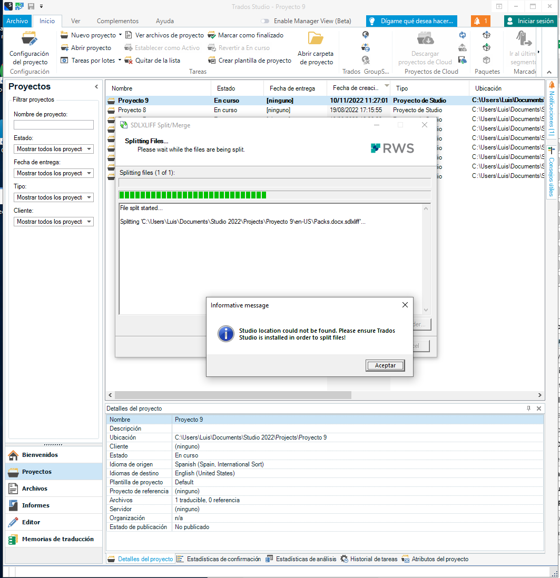Collapse the Proyectos panel chevron
560x578 pixels.
pyautogui.click(x=96, y=87)
